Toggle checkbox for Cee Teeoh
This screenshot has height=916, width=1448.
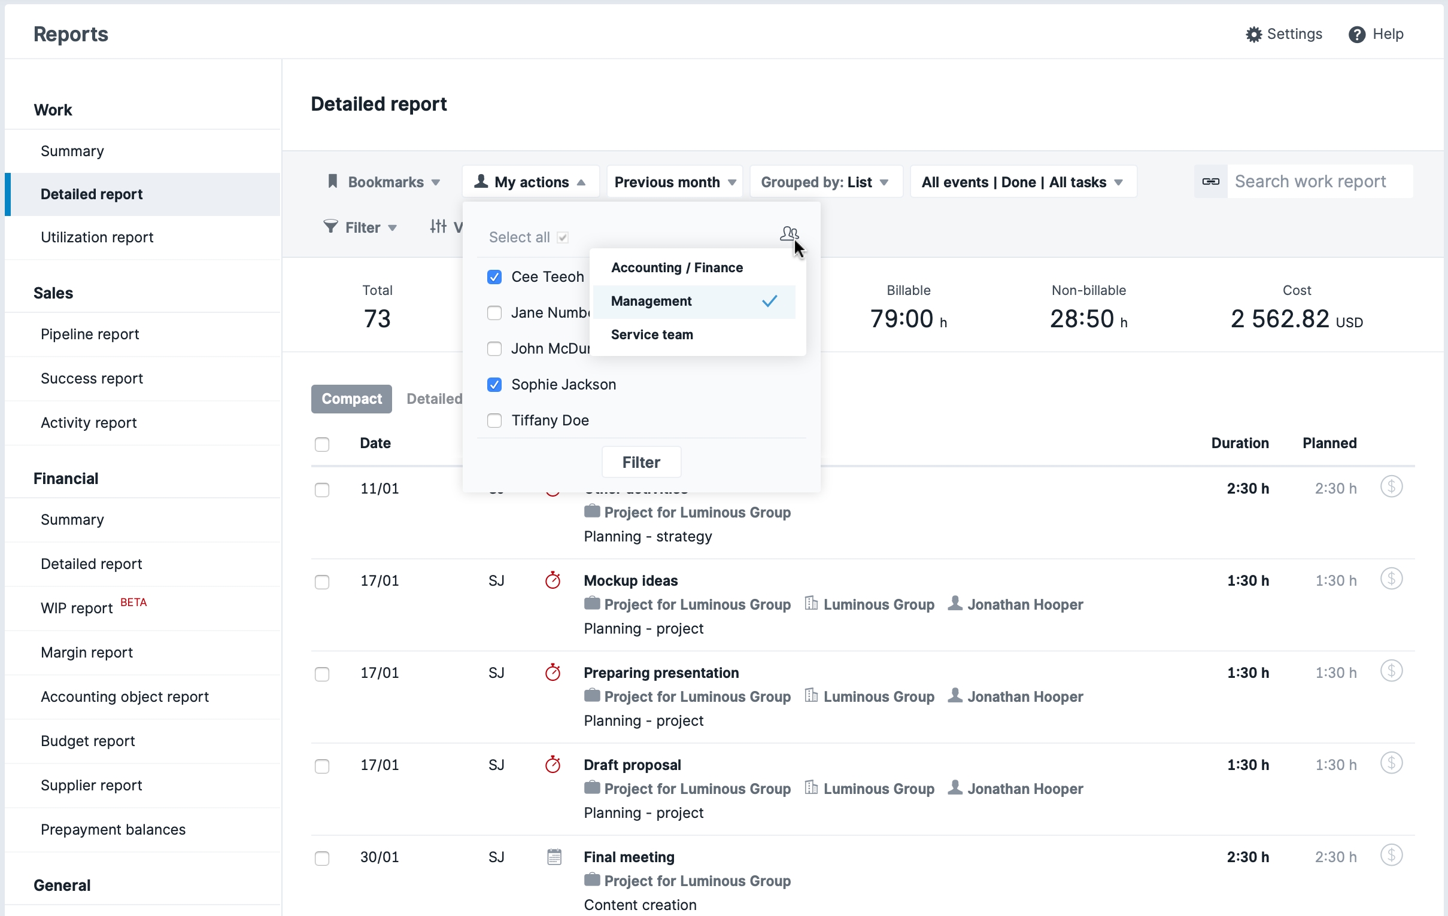[494, 275]
